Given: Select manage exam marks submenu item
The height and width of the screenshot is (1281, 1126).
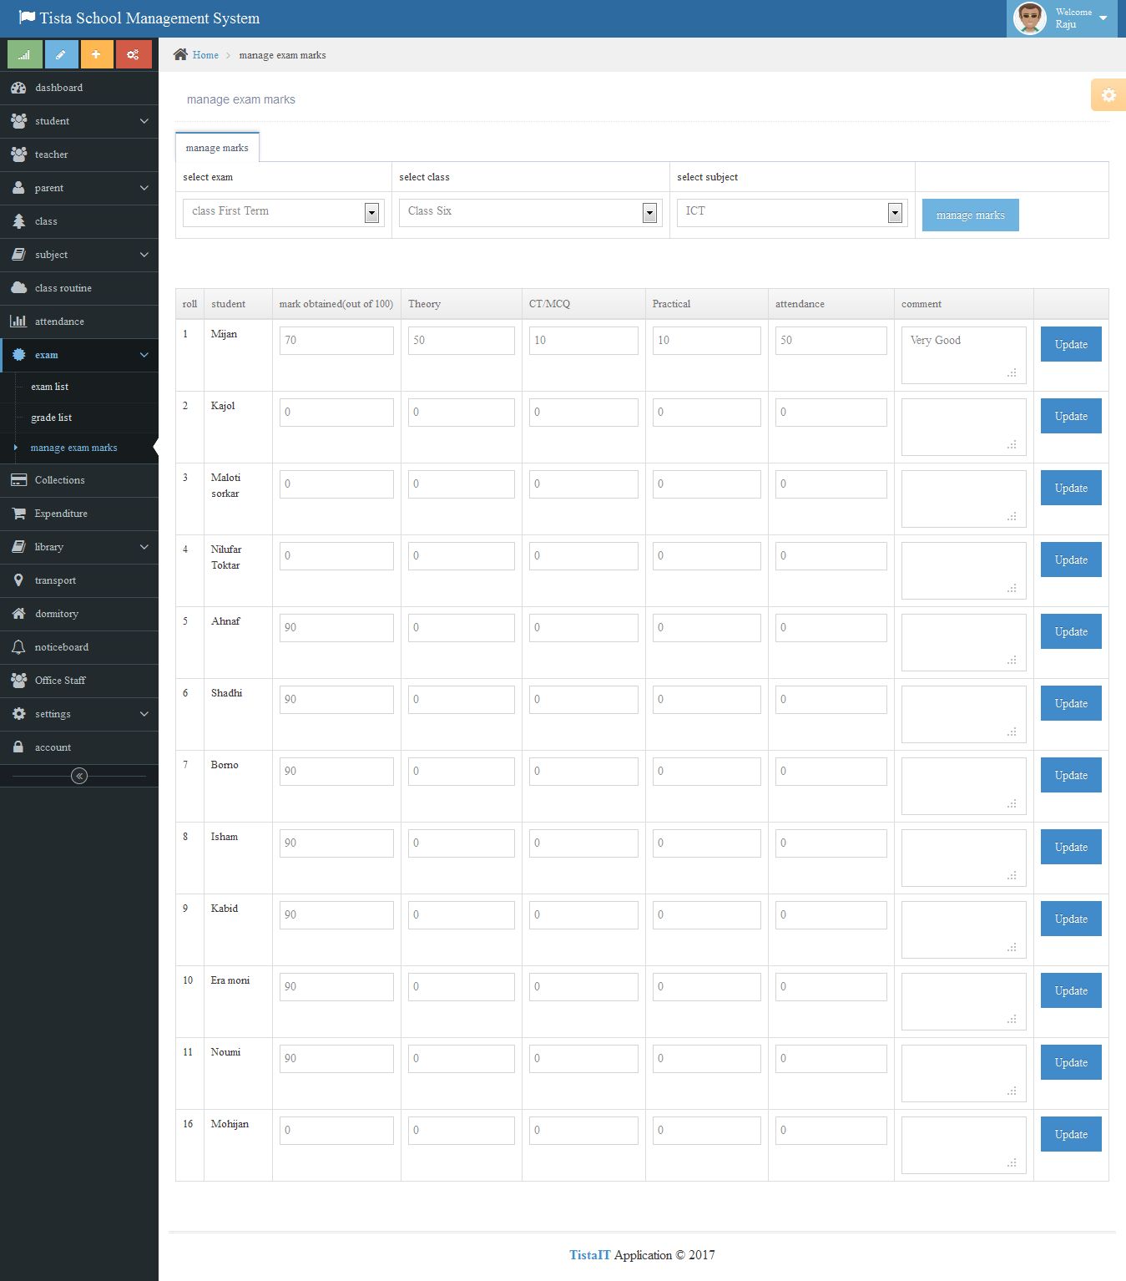Looking at the screenshot, I should coord(73,448).
